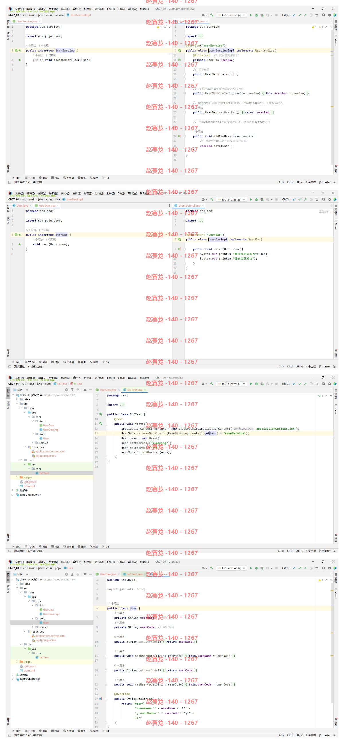Open search magnifier in User.java window toolbar

pyautogui.click(x=324, y=568)
